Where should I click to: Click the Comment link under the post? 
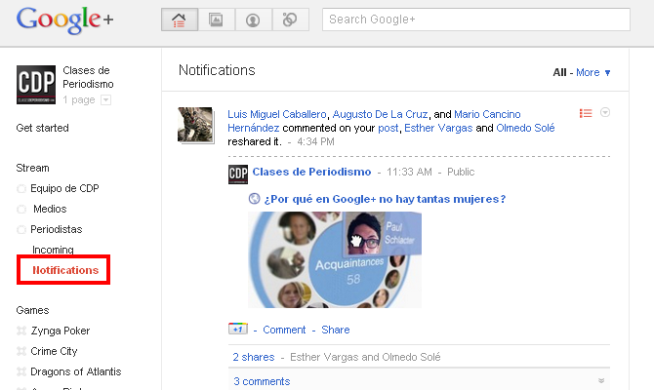click(x=284, y=330)
